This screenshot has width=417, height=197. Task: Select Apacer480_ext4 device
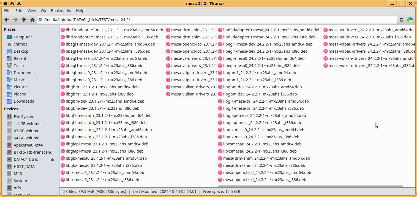click(28, 145)
